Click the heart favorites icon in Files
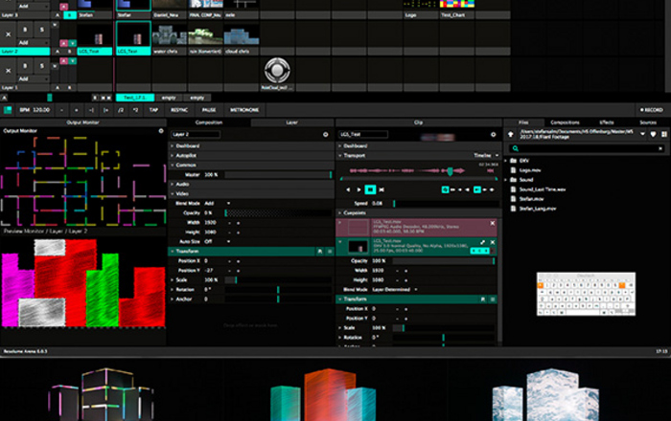This screenshot has height=421, width=671. pos(654,135)
